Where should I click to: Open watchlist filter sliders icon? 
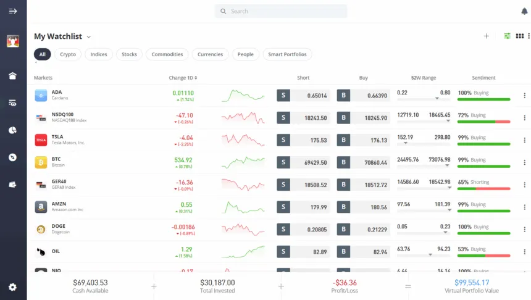(507, 36)
